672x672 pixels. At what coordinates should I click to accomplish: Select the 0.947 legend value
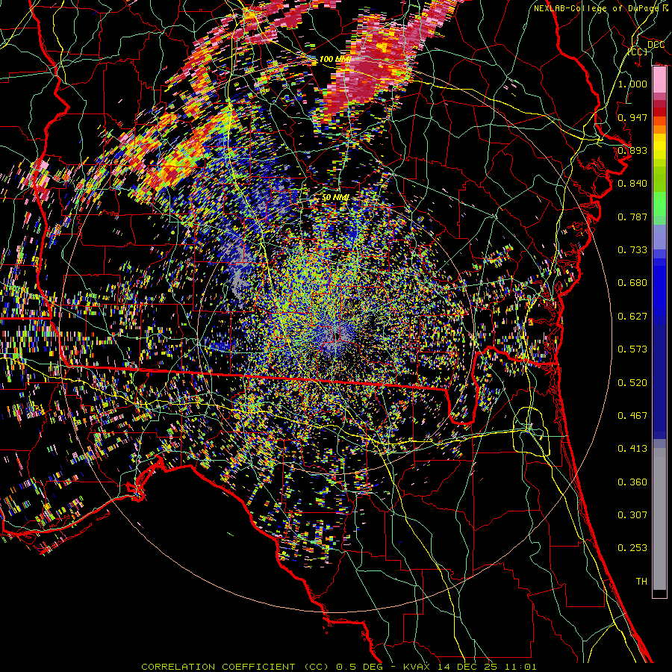[x=632, y=117]
